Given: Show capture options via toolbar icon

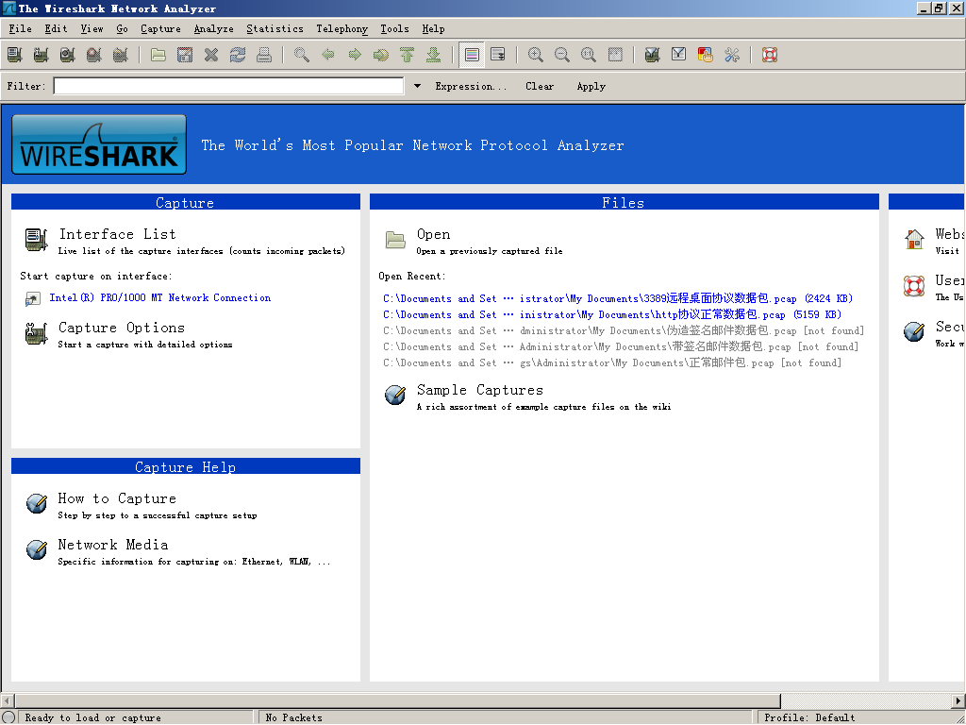Looking at the screenshot, I should tap(42, 55).
